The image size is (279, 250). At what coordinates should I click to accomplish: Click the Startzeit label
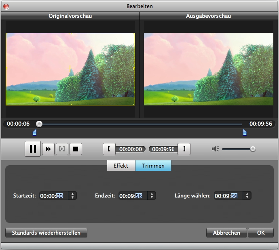(25, 195)
